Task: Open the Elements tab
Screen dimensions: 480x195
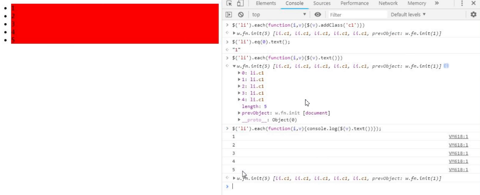Action: 266,3
